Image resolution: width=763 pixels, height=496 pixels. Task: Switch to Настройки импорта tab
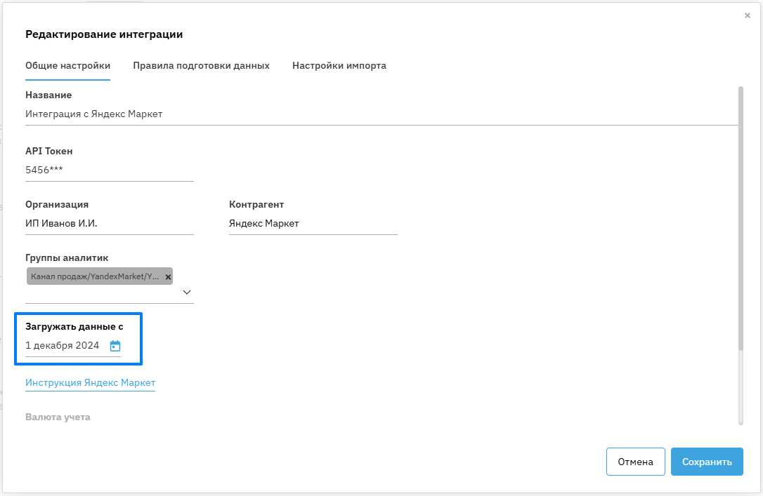(x=339, y=66)
